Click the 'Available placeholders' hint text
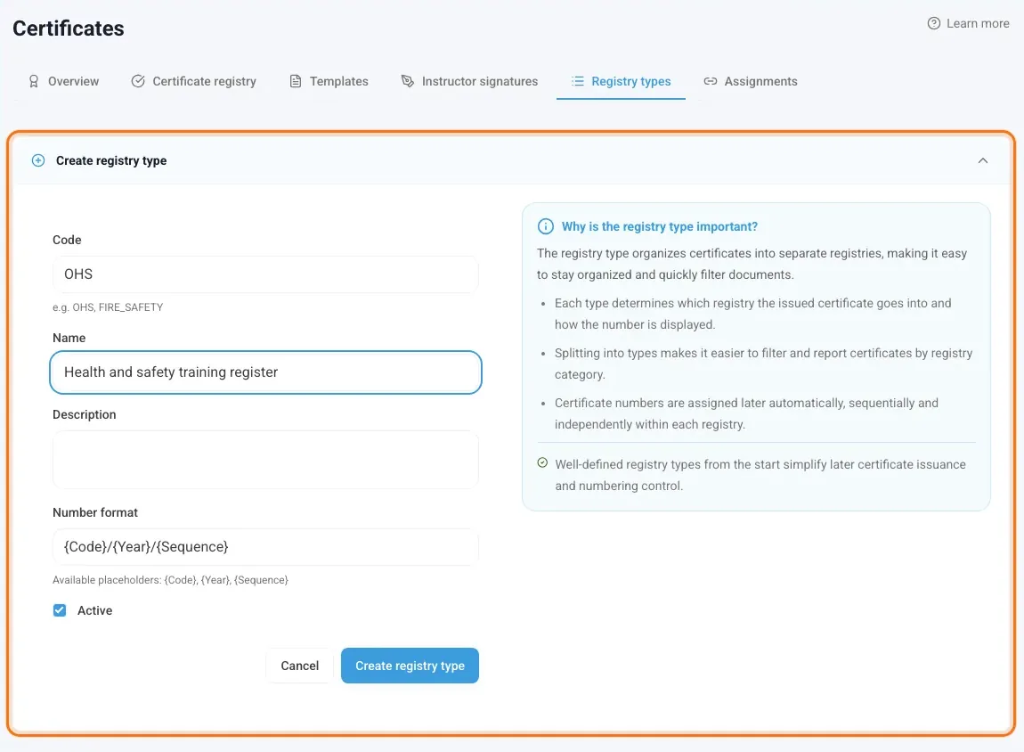 [x=170, y=579]
